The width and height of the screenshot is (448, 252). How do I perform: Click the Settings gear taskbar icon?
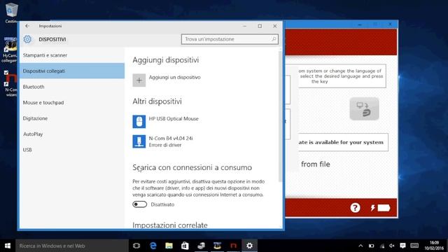click(249, 246)
